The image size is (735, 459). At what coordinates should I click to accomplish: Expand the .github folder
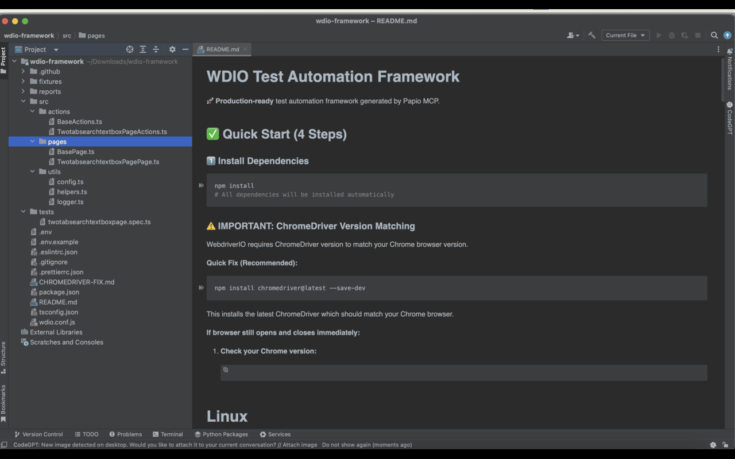[x=23, y=72]
